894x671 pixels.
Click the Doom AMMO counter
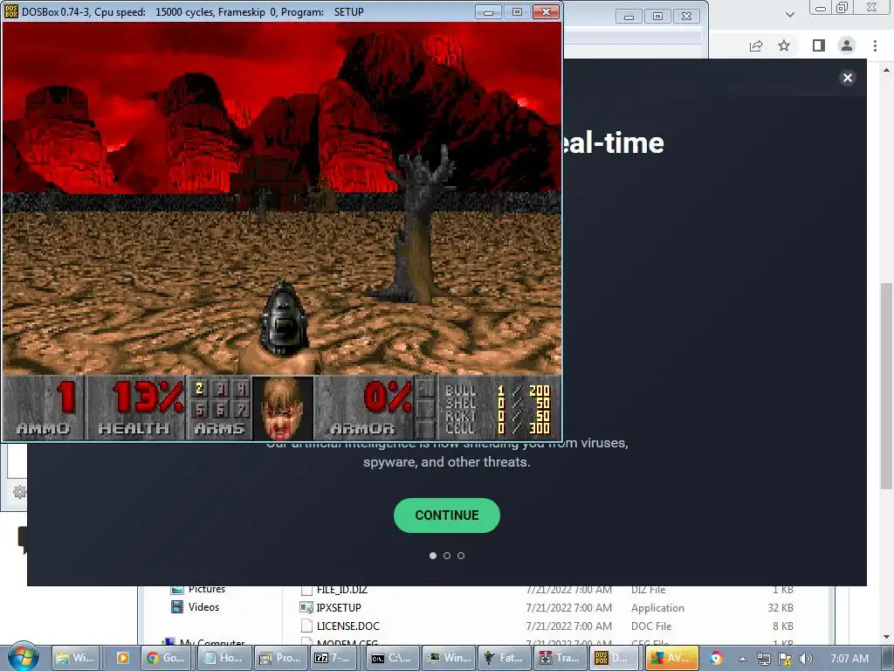click(44, 407)
